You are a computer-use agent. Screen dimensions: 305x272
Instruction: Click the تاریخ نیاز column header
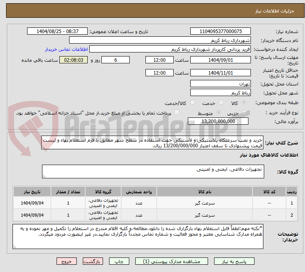click(32, 192)
